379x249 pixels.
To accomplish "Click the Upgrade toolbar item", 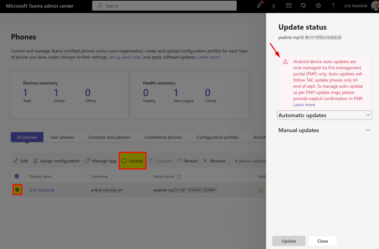I will tap(160, 161).
